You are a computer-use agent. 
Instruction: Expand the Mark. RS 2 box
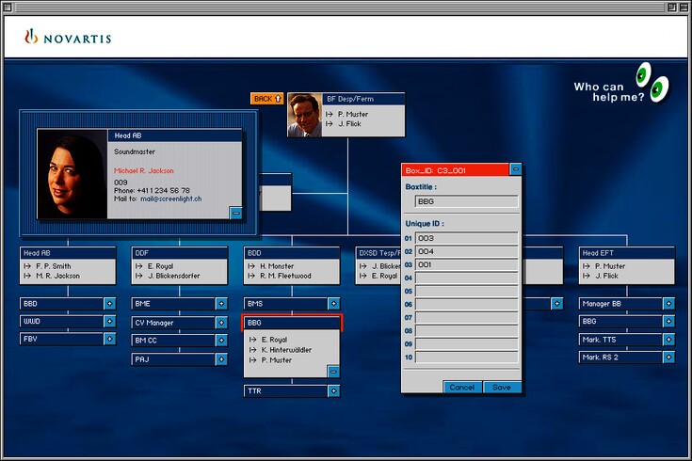pos(668,358)
